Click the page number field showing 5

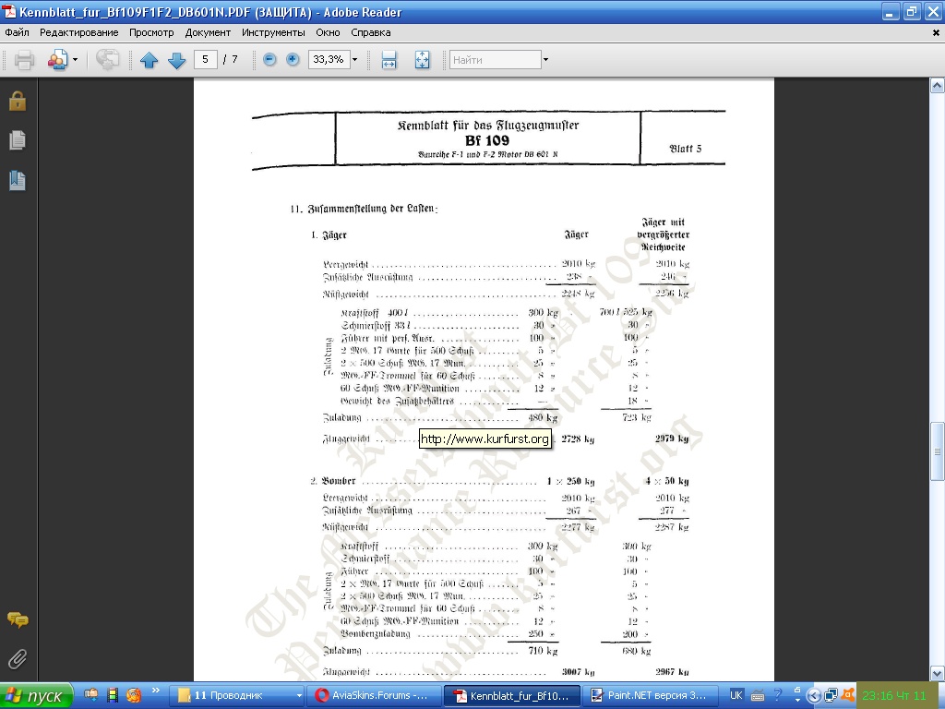206,59
